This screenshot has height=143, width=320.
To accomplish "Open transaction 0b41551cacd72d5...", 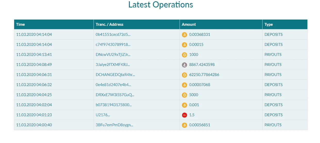I will [113, 35].
